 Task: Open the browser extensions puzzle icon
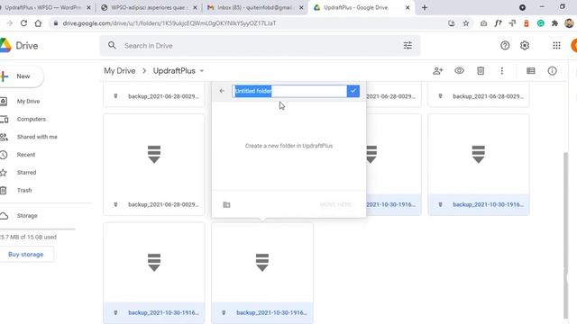(x=554, y=23)
